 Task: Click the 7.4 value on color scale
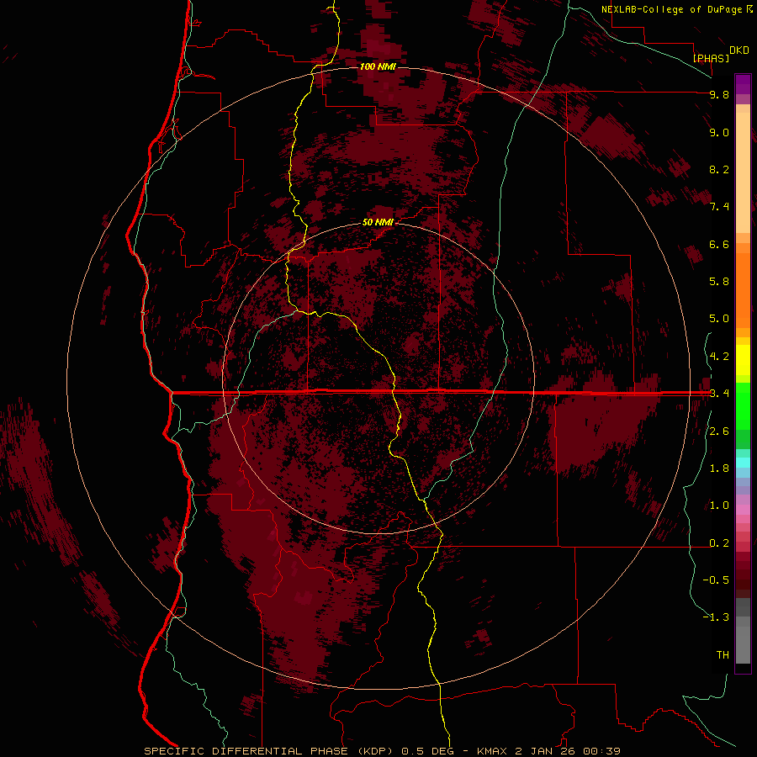(x=719, y=207)
